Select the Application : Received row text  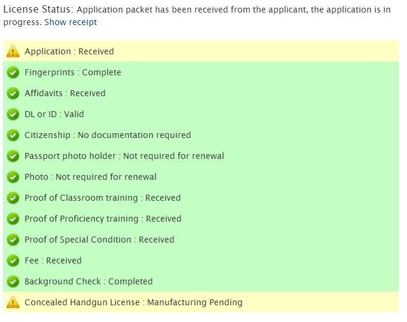(69, 51)
